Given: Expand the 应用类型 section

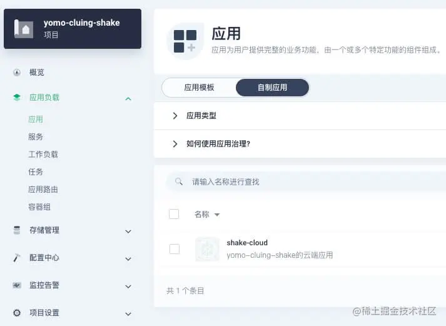Looking at the screenshot, I should click(175, 116).
